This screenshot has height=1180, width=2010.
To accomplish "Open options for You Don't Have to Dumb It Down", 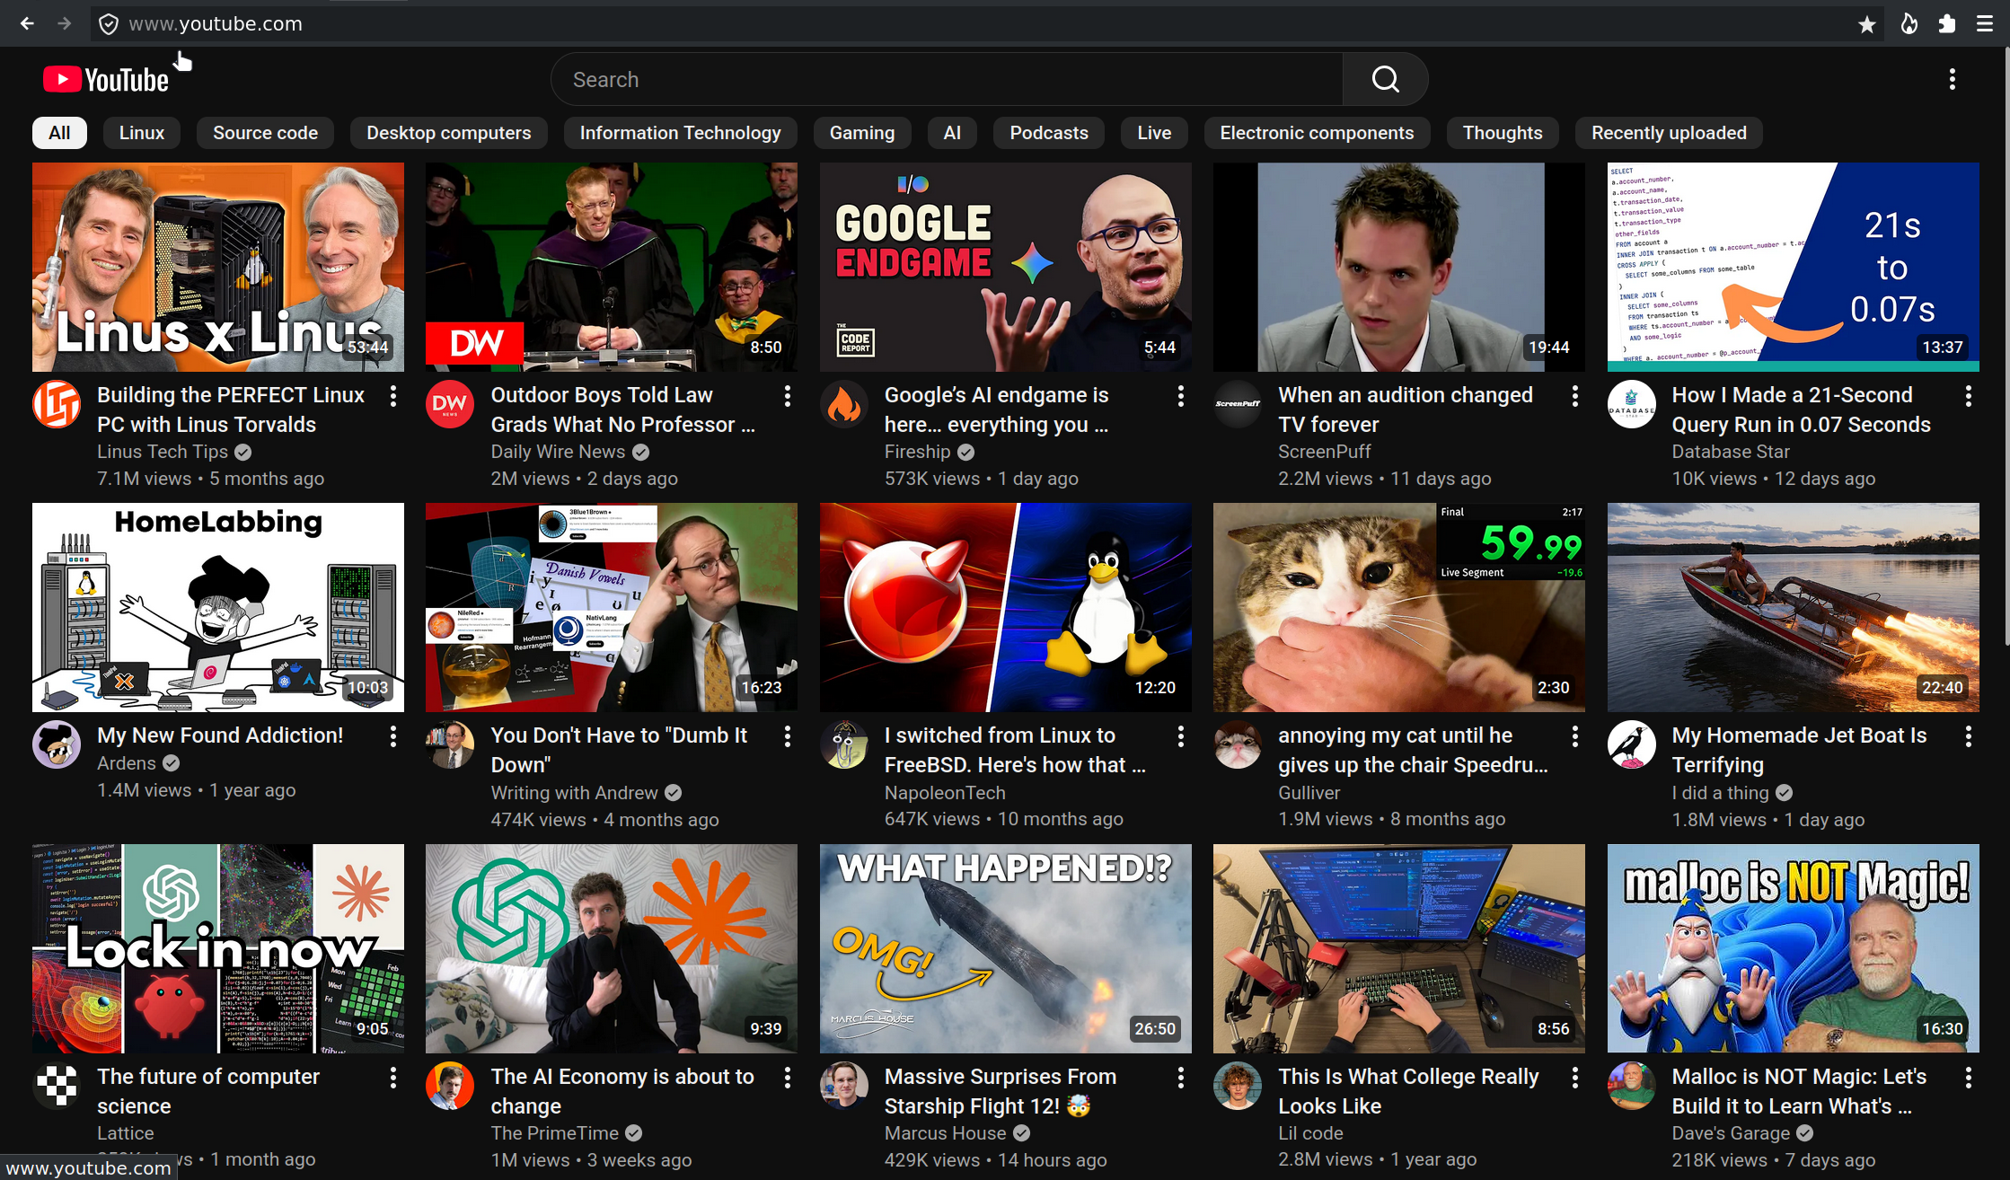I will tap(788, 736).
